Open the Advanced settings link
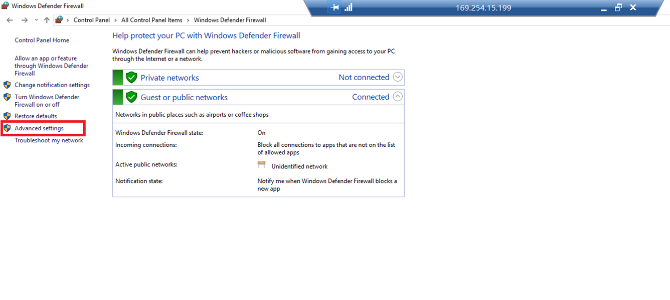Screen dimensions: 670x300 pyautogui.click(x=39, y=128)
